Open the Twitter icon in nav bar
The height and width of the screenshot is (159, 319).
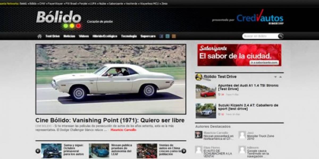167,36
